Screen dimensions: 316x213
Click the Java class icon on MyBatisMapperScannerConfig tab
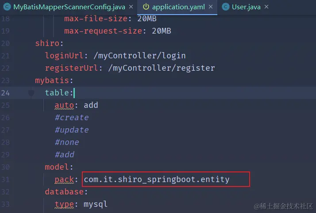(x=7, y=7)
